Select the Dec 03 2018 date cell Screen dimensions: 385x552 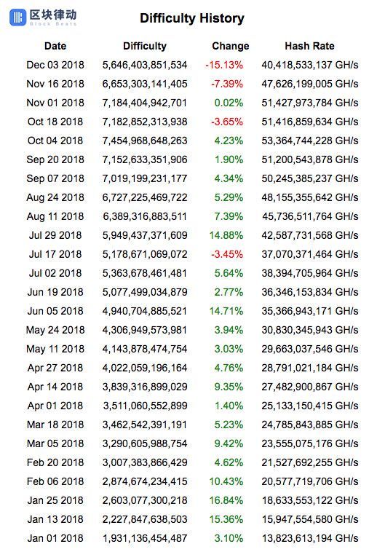click(x=55, y=65)
